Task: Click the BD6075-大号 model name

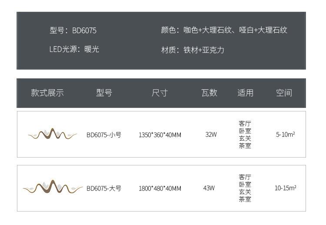Action: point(104,188)
